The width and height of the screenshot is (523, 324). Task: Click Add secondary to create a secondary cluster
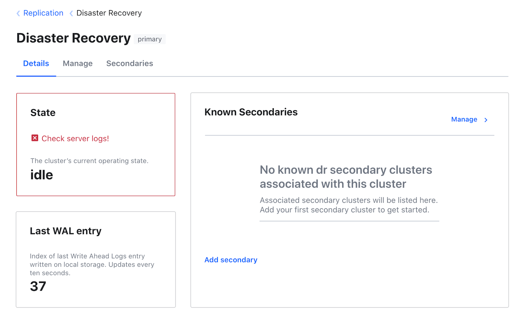pyautogui.click(x=231, y=260)
